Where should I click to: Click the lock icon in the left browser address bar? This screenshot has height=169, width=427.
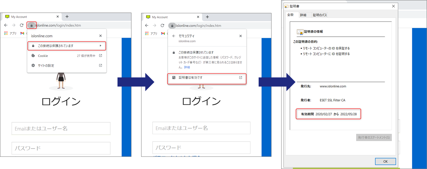[32, 25]
